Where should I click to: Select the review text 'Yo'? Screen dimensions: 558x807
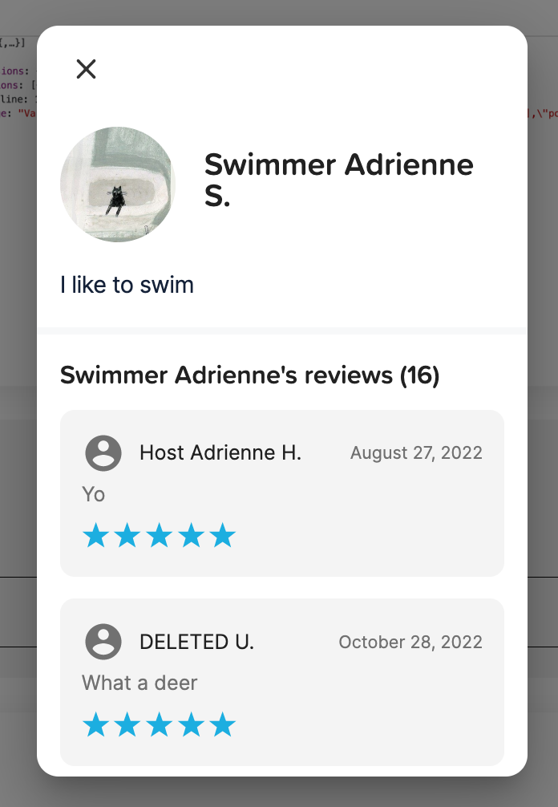point(94,494)
